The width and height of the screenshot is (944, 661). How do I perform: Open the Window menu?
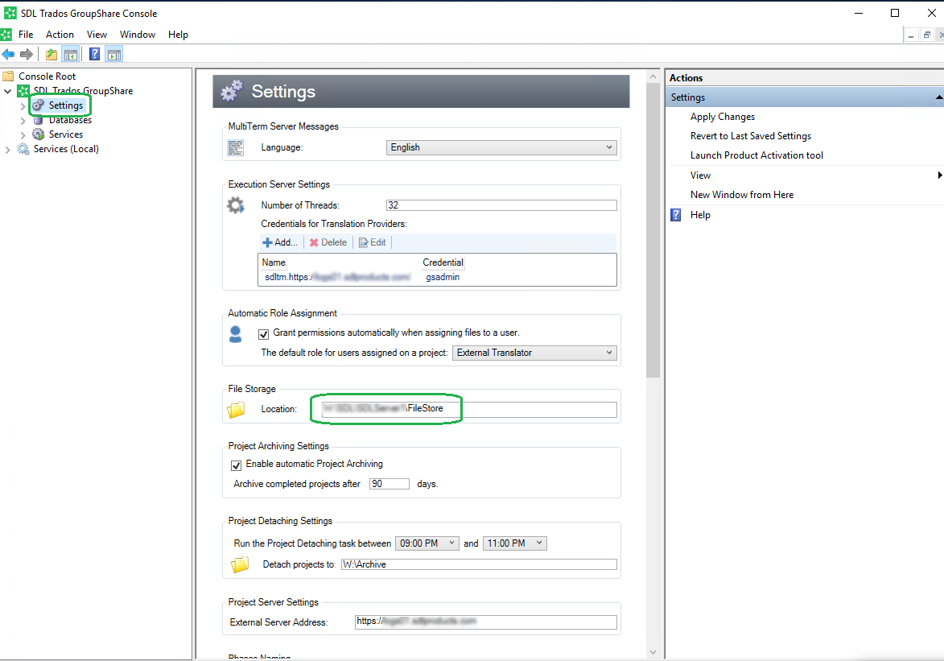click(x=138, y=35)
